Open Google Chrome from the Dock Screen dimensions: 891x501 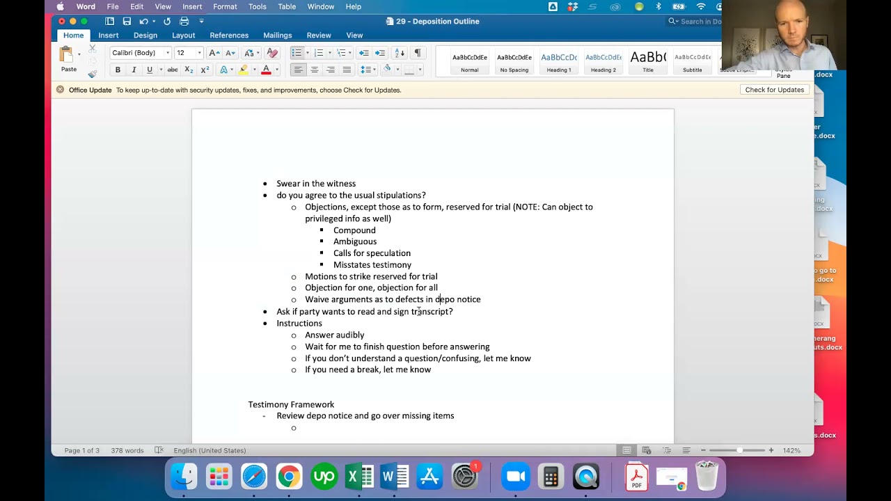[289, 477]
